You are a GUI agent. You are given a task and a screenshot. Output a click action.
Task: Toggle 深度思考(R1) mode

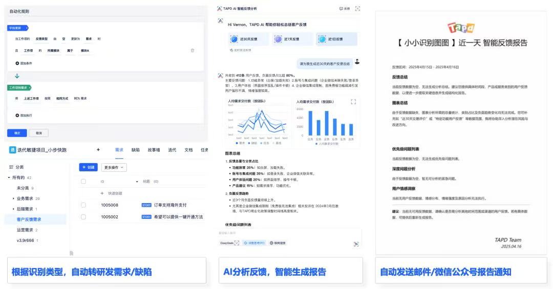254,243
